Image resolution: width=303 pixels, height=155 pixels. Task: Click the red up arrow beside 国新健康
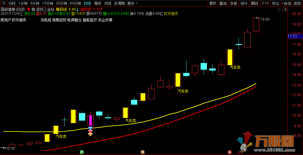(29, 9)
